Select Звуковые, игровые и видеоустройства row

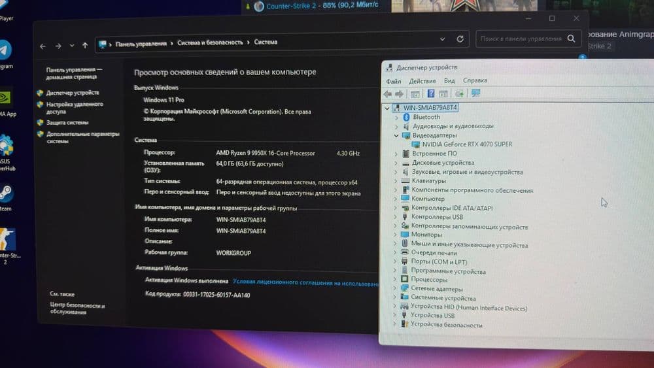point(467,172)
